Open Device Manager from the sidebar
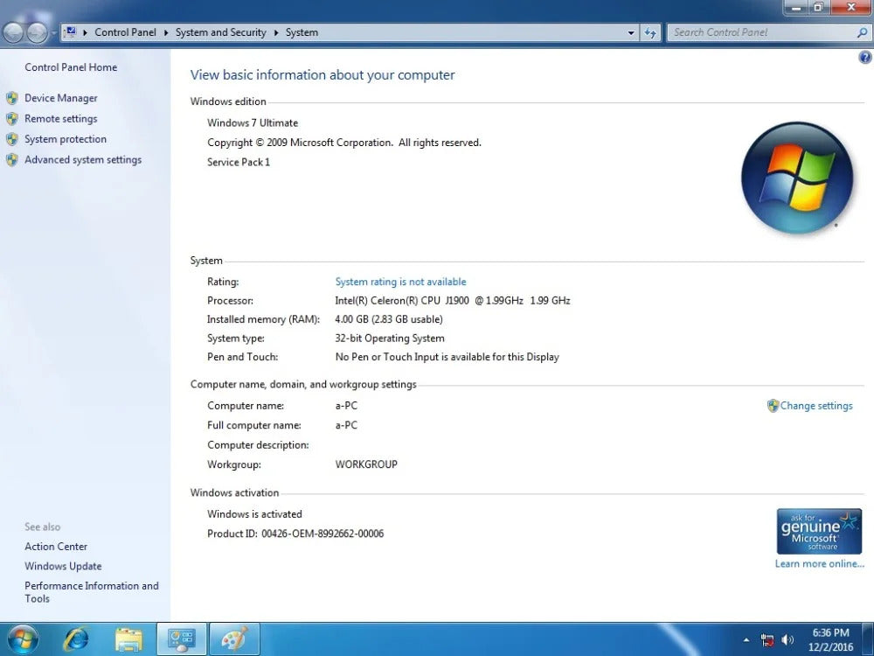 pos(60,98)
